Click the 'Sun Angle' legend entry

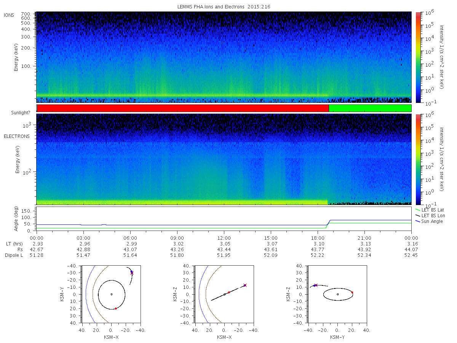[x=429, y=221]
